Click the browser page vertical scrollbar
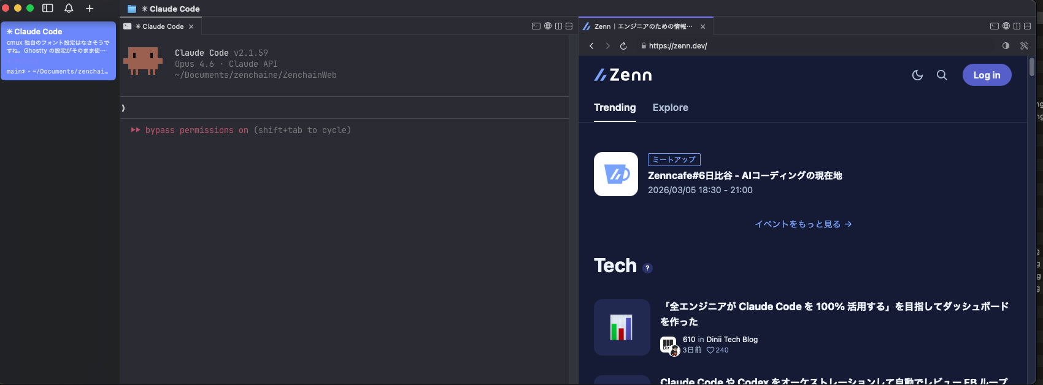This screenshot has width=1043, height=385. click(1032, 67)
